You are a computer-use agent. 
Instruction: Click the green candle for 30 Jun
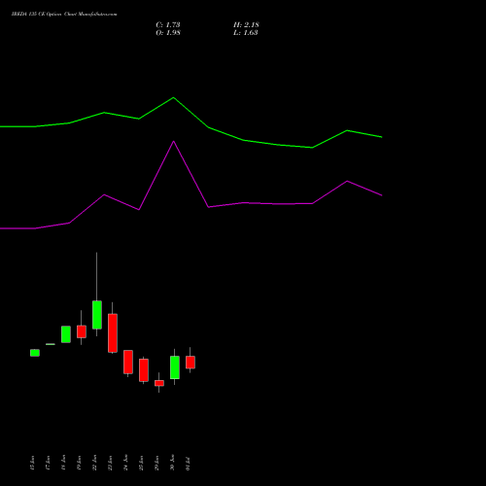[x=175, y=367]
